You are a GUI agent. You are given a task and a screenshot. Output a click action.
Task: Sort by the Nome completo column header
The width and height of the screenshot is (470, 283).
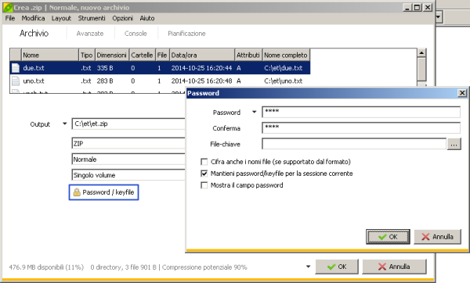point(286,55)
